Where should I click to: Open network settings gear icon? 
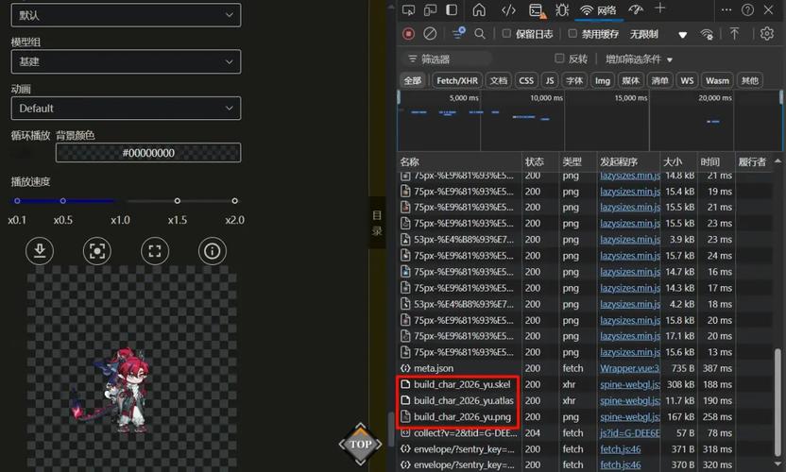click(767, 34)
